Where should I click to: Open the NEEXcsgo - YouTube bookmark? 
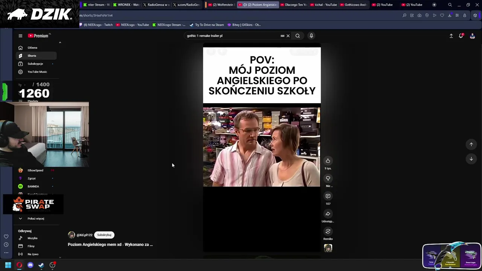[133, 25]
